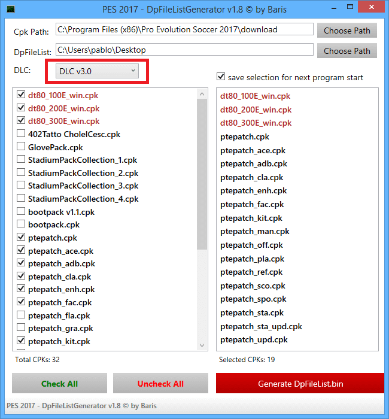Select ptepatch_spo.cpk in selected list

[x=253, y=299]
